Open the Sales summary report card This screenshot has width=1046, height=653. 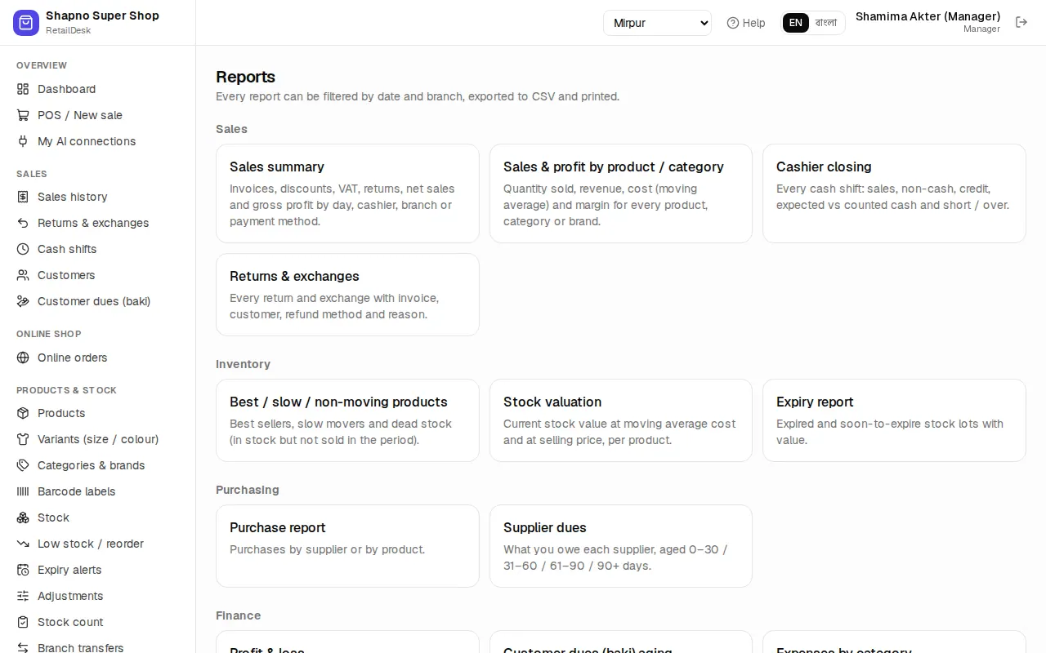tap(347, 193)
